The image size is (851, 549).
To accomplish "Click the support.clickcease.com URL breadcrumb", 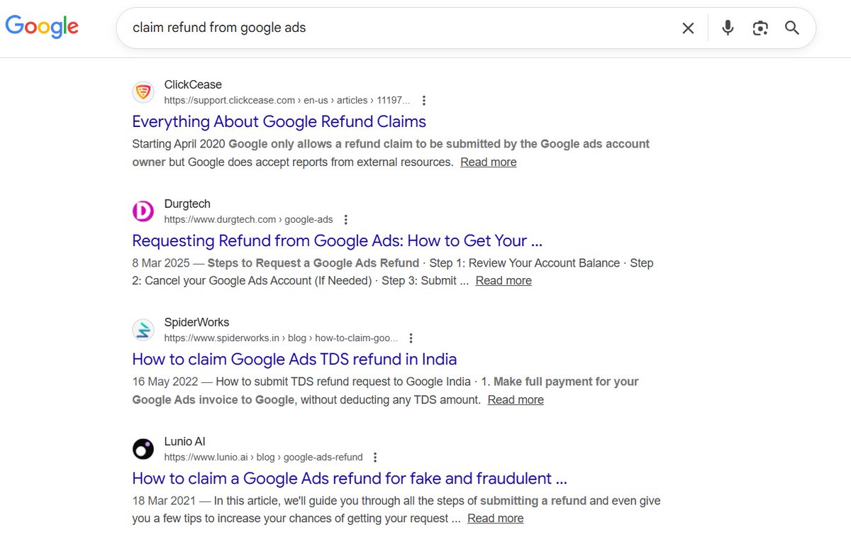I will 287,101.
